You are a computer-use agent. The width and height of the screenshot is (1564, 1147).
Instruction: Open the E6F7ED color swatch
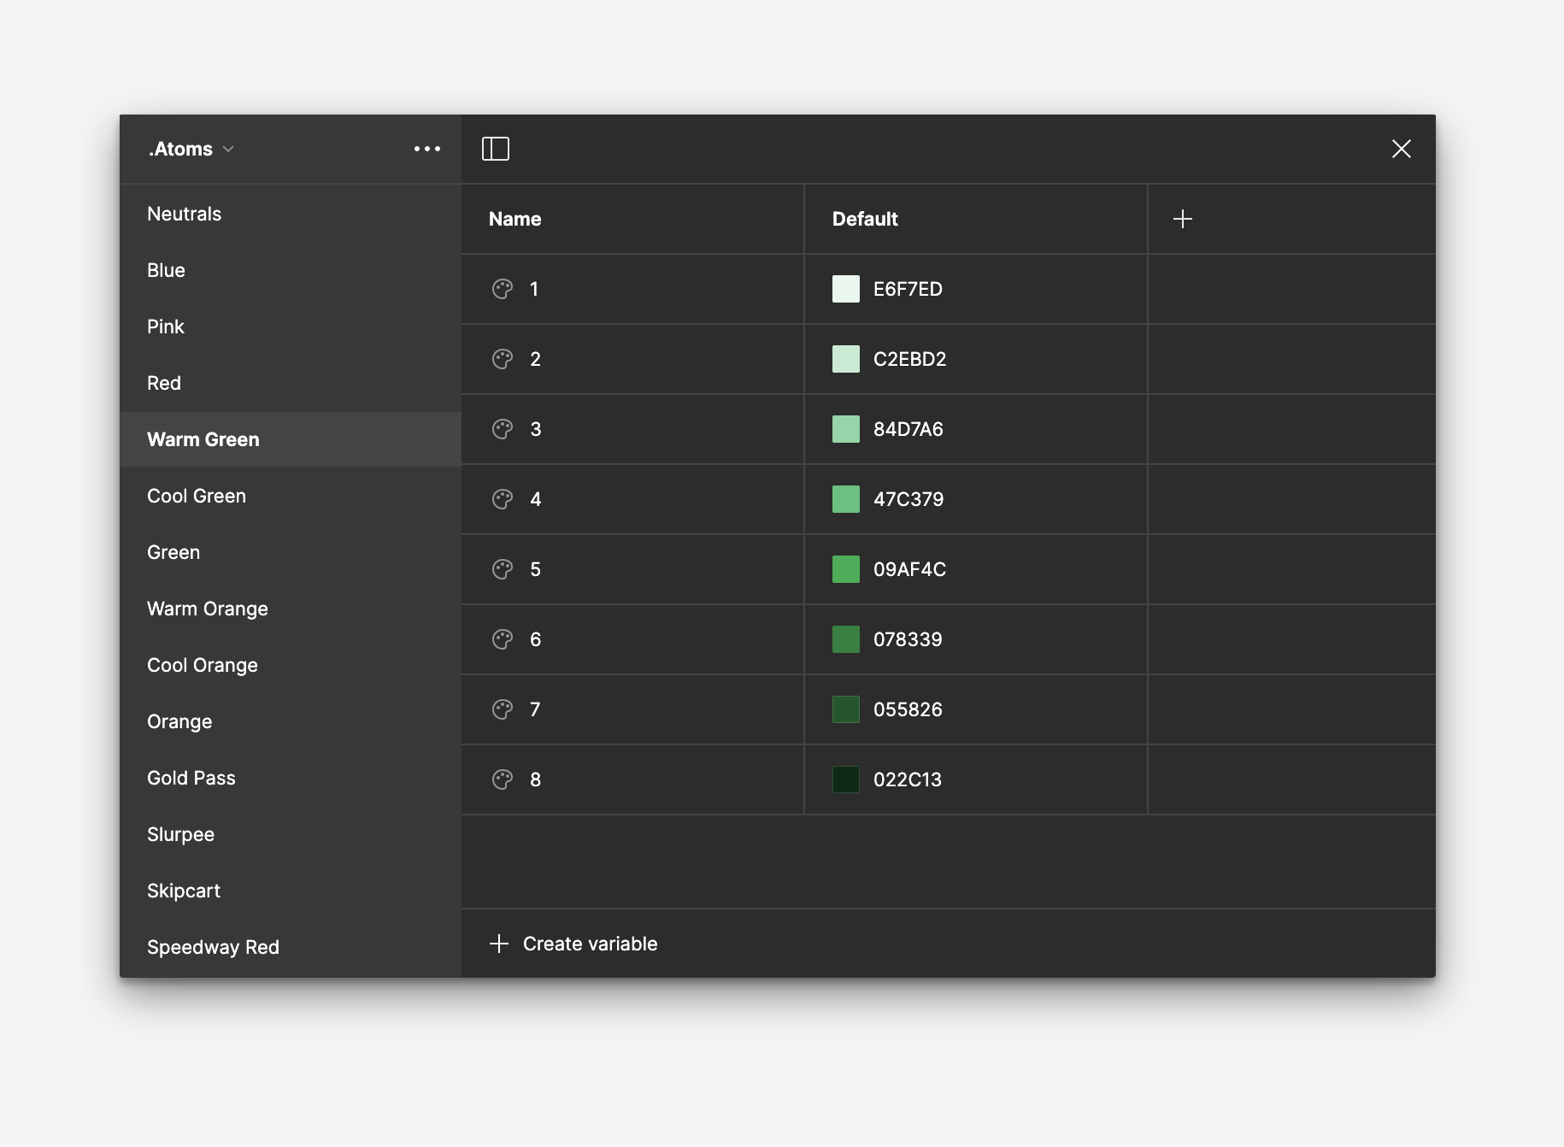coord(846,289)
